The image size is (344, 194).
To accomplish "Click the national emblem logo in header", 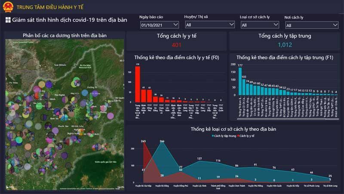I will [x=8, y=7].
